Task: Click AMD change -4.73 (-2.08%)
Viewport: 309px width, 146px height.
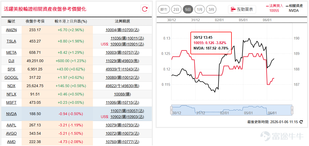Action: [71, 142]
